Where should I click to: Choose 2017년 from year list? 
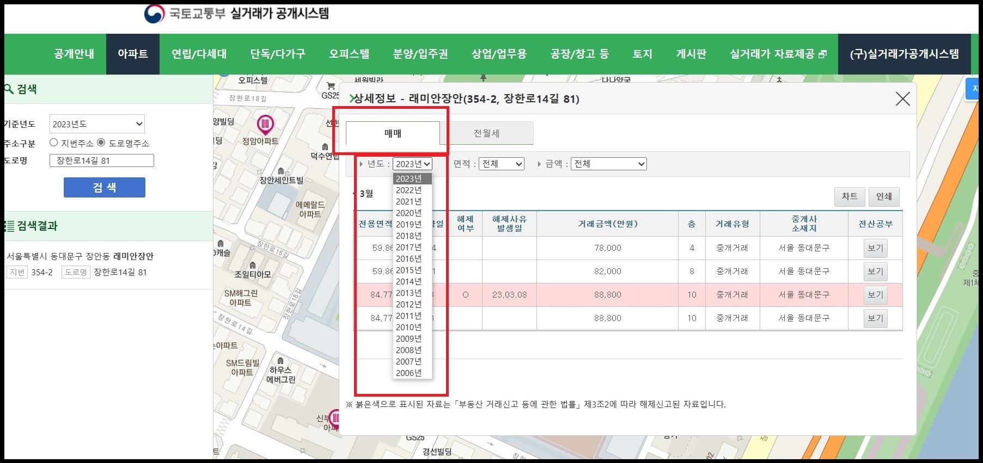tap(412, 247)
